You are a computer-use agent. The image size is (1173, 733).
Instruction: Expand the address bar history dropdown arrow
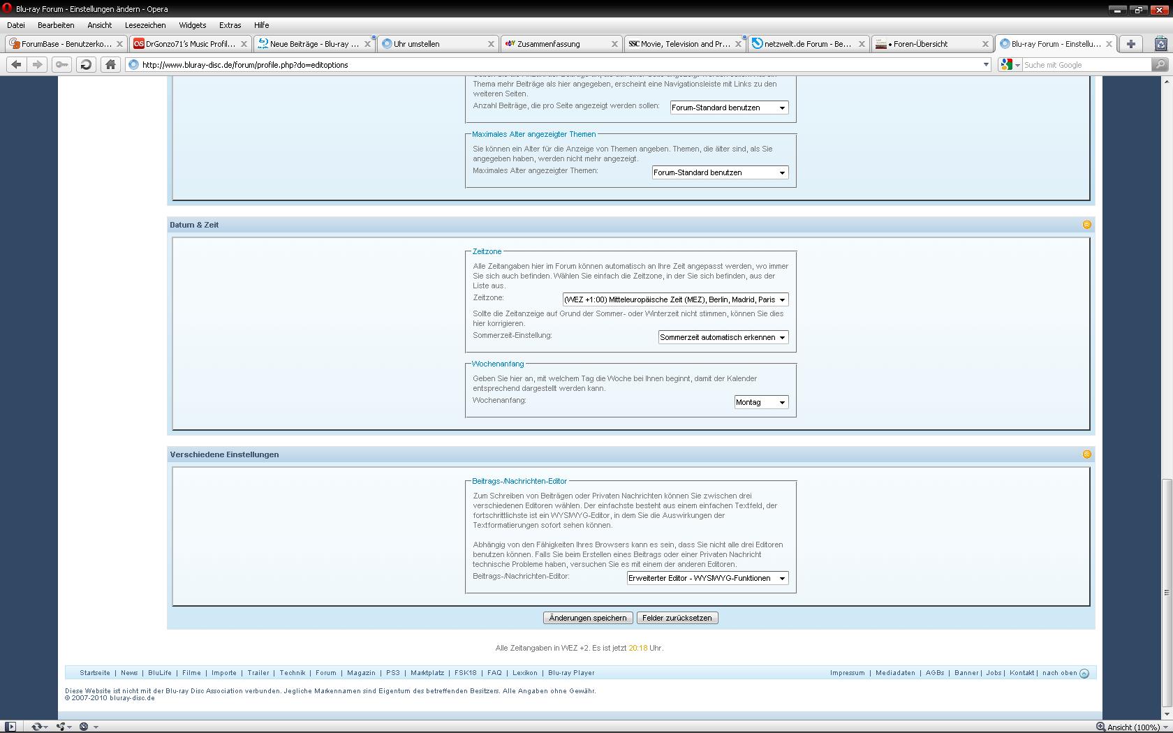pos(986,64)
